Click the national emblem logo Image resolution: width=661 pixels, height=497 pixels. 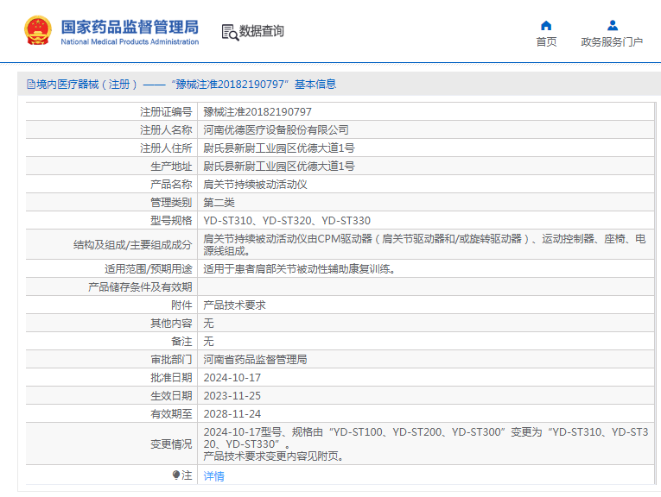pos(38,30)
